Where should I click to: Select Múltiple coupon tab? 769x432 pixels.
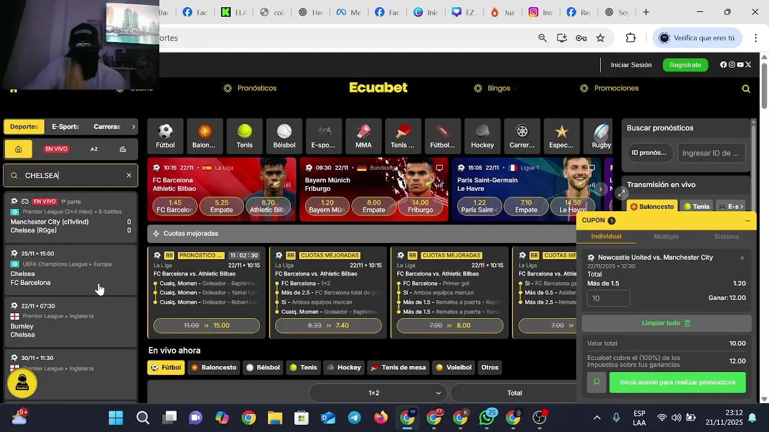coord(666,236)
